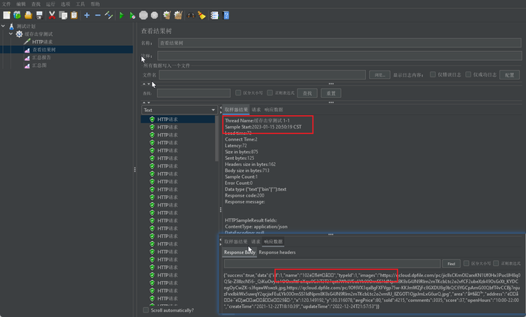The width and height of the screenshot is (526, 317).
Task: Toggle case-sensitive checkbox beside search field
Action: click(x=238, y=93)
